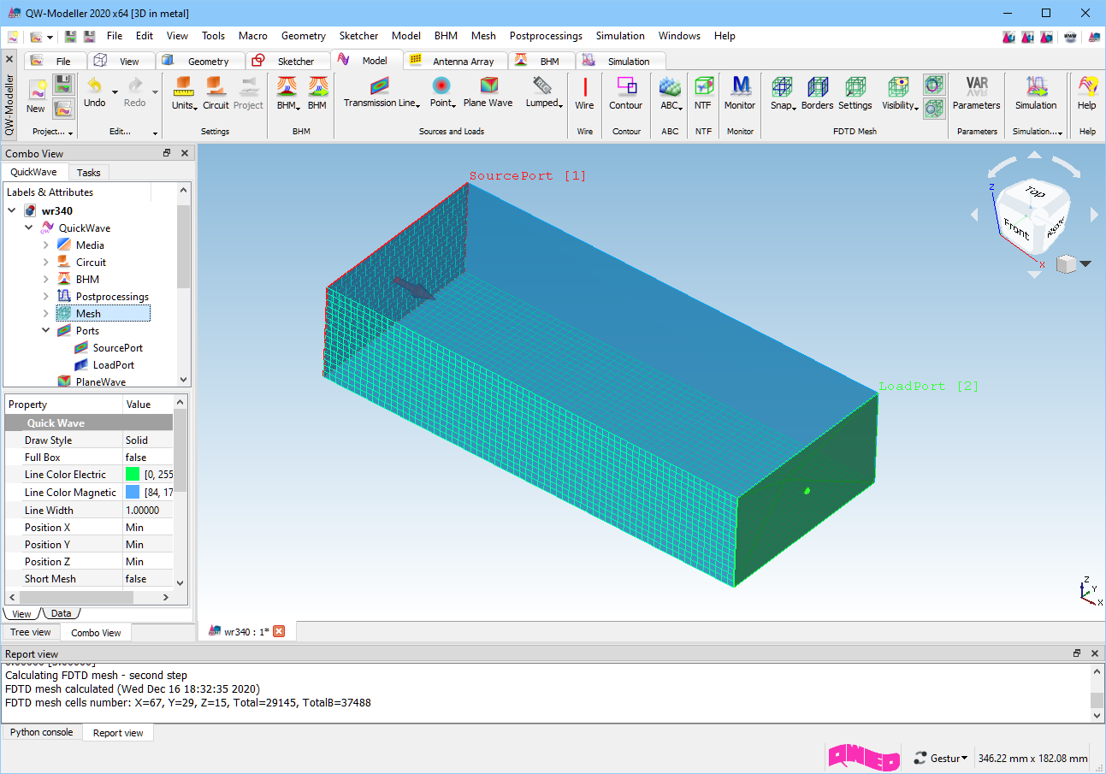Collapse the Ports tree node
The height and width of the screenshot is (774, 1106).
[46, 331]
